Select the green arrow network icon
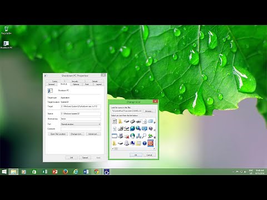 [150, 136]
